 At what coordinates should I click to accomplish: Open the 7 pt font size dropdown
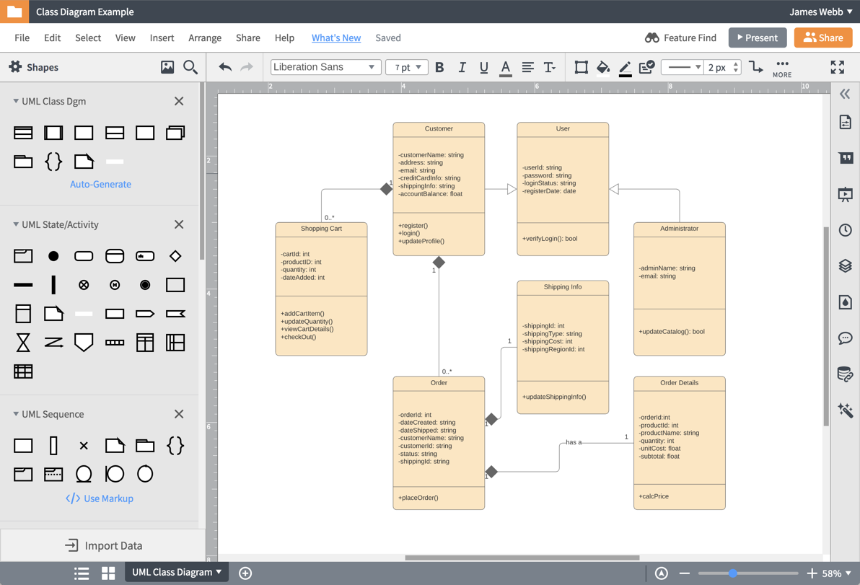click(407, 67)
